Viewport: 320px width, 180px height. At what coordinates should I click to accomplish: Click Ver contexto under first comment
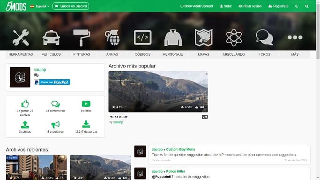pos(161,160)
